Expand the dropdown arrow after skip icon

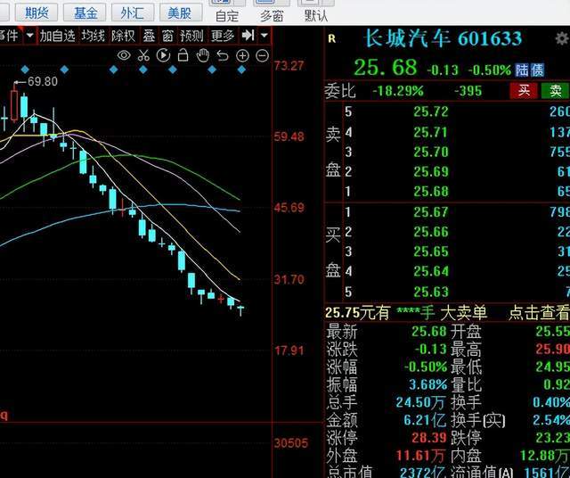pos(265,36)
